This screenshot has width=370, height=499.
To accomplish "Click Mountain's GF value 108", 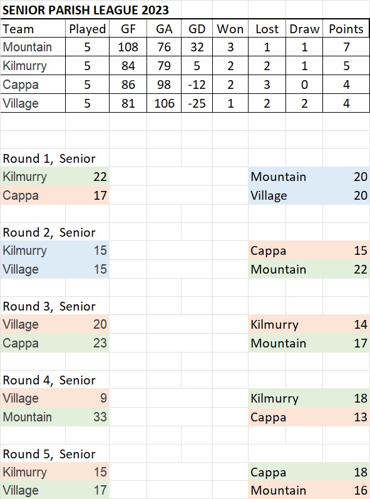I will click(128, 47).
